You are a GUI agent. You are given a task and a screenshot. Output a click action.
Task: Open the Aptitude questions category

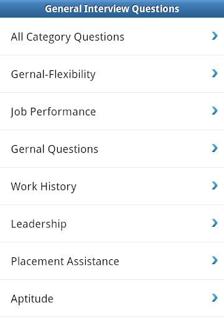(x=112, y=298)
